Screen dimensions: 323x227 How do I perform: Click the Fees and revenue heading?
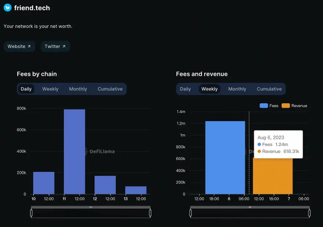[202, 74]
